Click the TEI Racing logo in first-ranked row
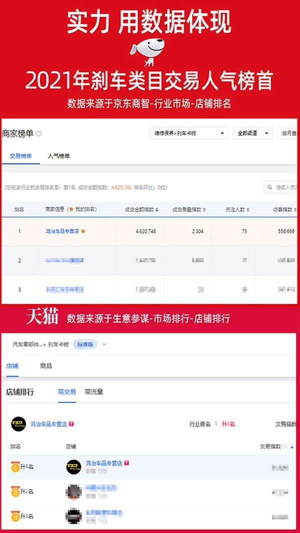The height and width of the screenshot is (533, 300). 73,467
